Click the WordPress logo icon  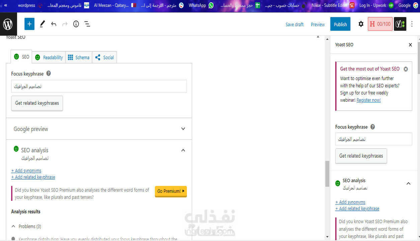coord(8,24)
